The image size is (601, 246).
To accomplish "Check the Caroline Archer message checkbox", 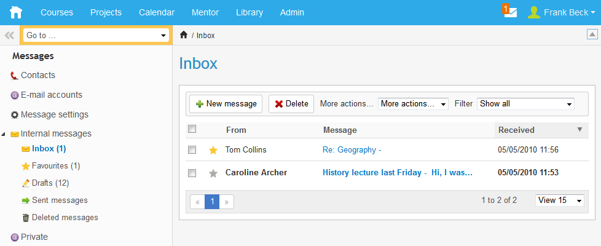I will [x=192, y=173].
